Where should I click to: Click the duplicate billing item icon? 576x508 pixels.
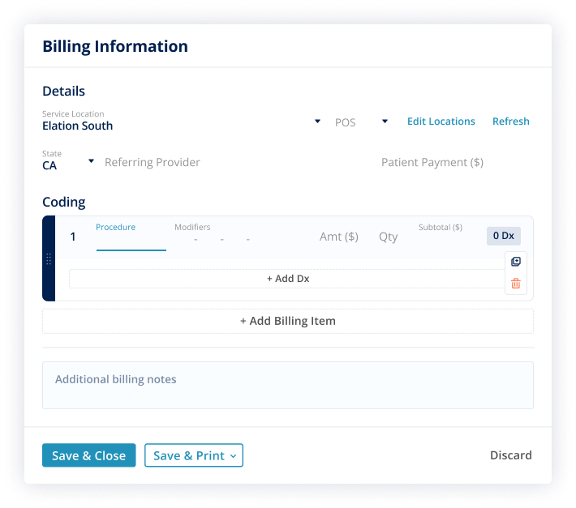click(515, 262)
